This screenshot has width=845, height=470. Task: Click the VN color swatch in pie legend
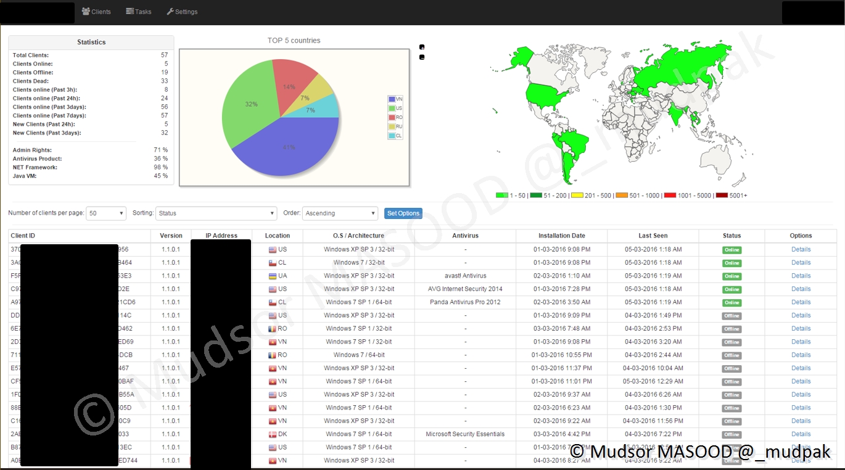point(392,99)
